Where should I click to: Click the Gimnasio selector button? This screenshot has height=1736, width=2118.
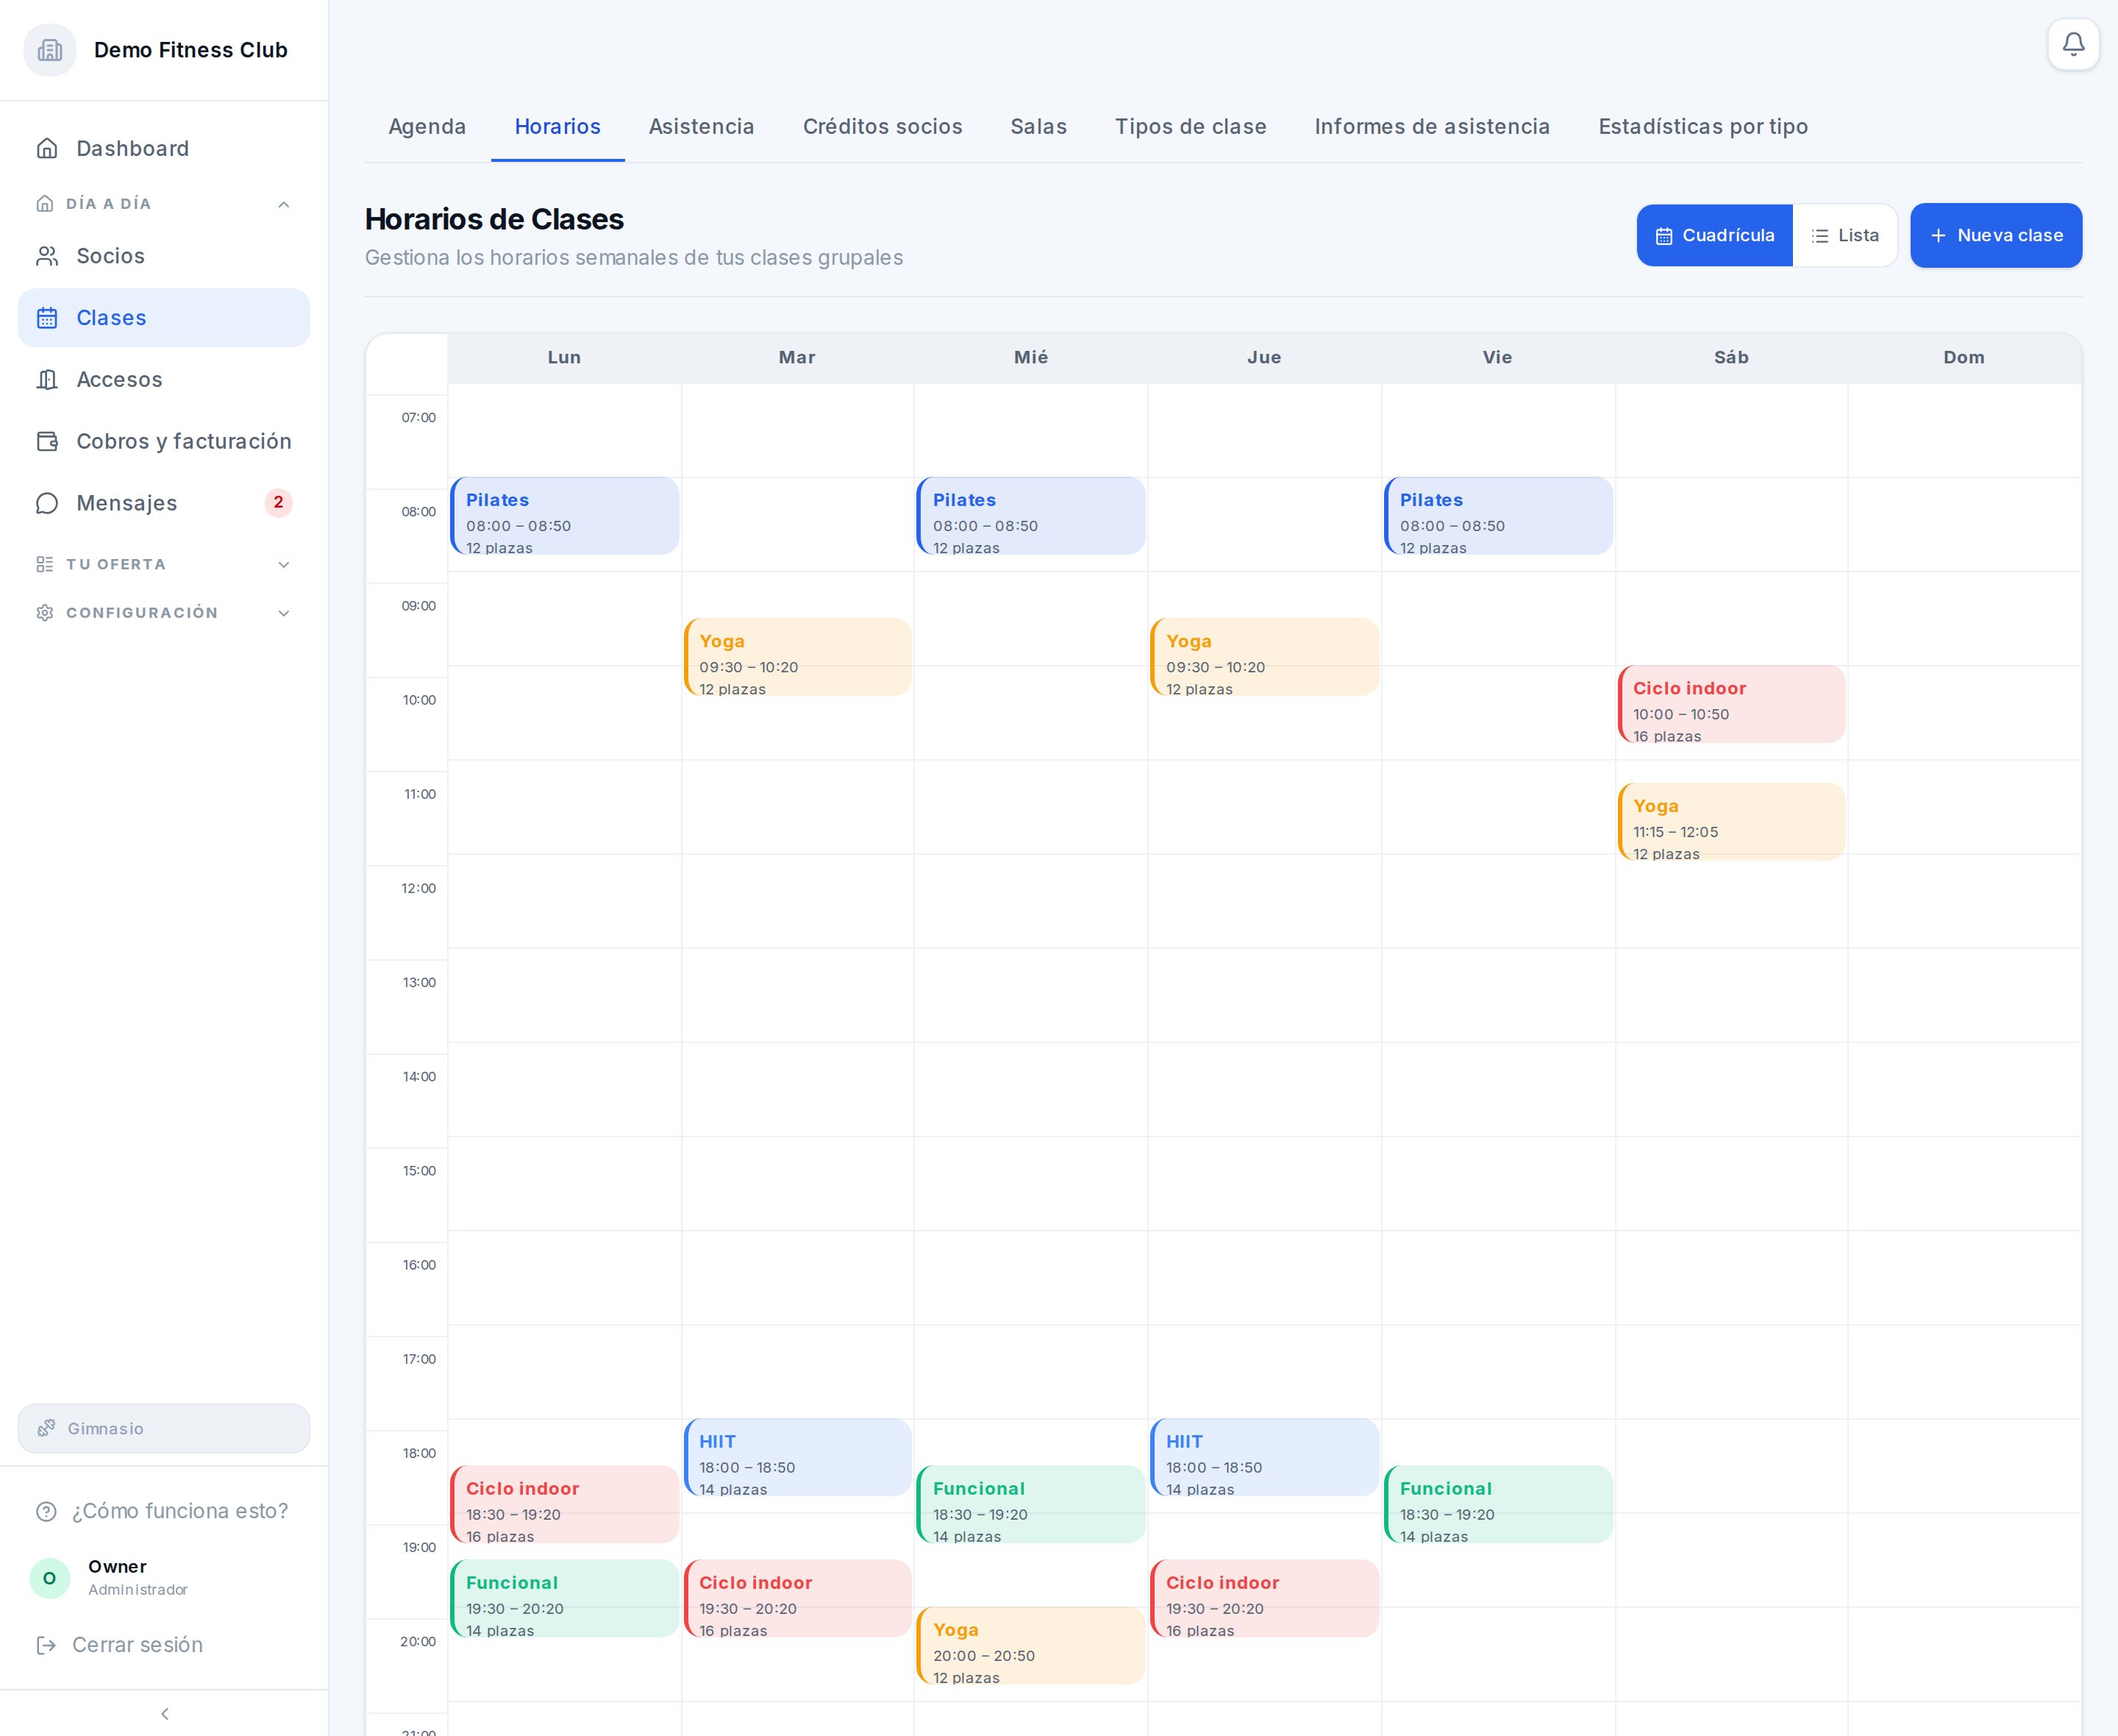pos(164,1428)
